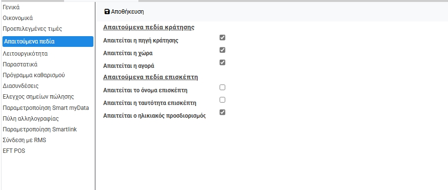Click the label 'Απαιτείται η πηγή κράτησης'
Viewport: 448px width, 190px height.
pos(141,41)
